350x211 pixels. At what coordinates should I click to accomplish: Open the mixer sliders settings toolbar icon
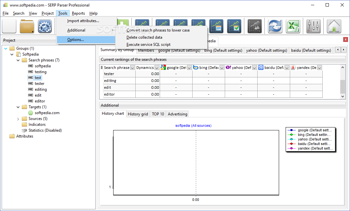click(x=313, y=26)
